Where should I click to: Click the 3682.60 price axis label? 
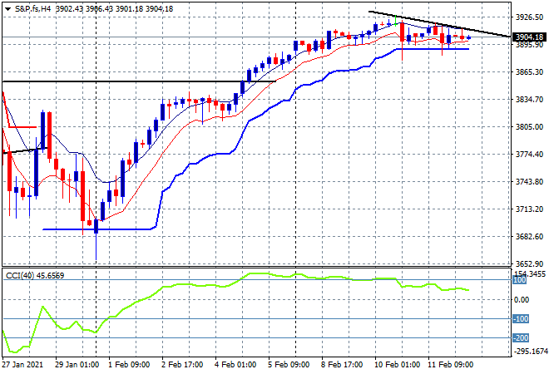click(529, 237)
